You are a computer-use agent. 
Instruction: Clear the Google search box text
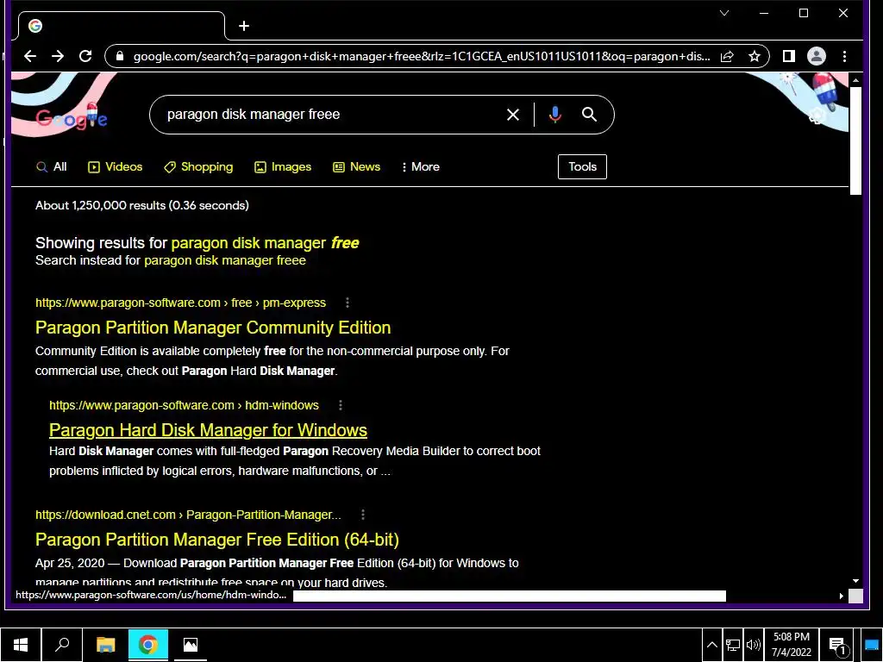(512, 115)
